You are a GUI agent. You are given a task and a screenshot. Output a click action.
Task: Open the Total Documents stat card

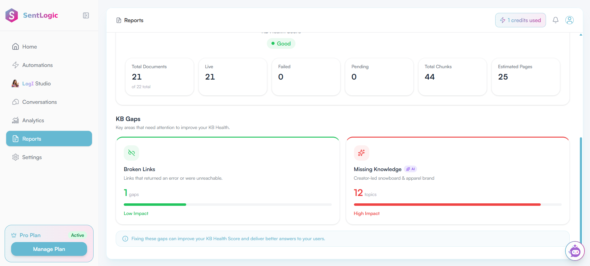(x=159, y=77)
